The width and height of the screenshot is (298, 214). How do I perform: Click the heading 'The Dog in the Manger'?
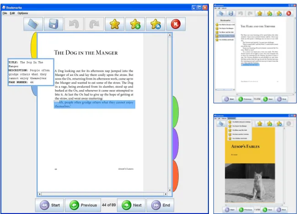86,53
